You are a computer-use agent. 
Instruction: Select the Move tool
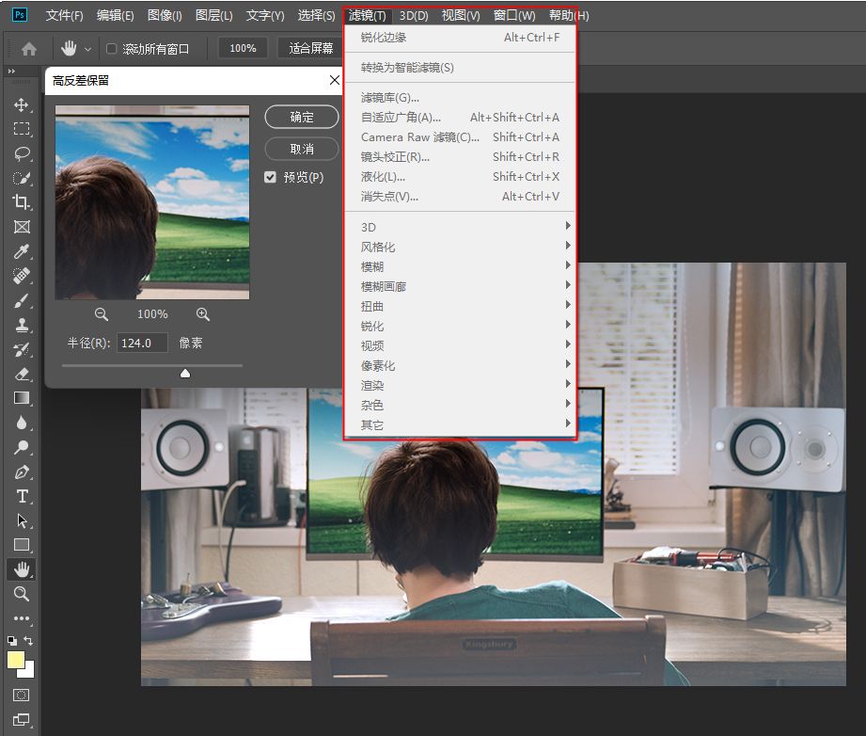(x=22, y=104)
